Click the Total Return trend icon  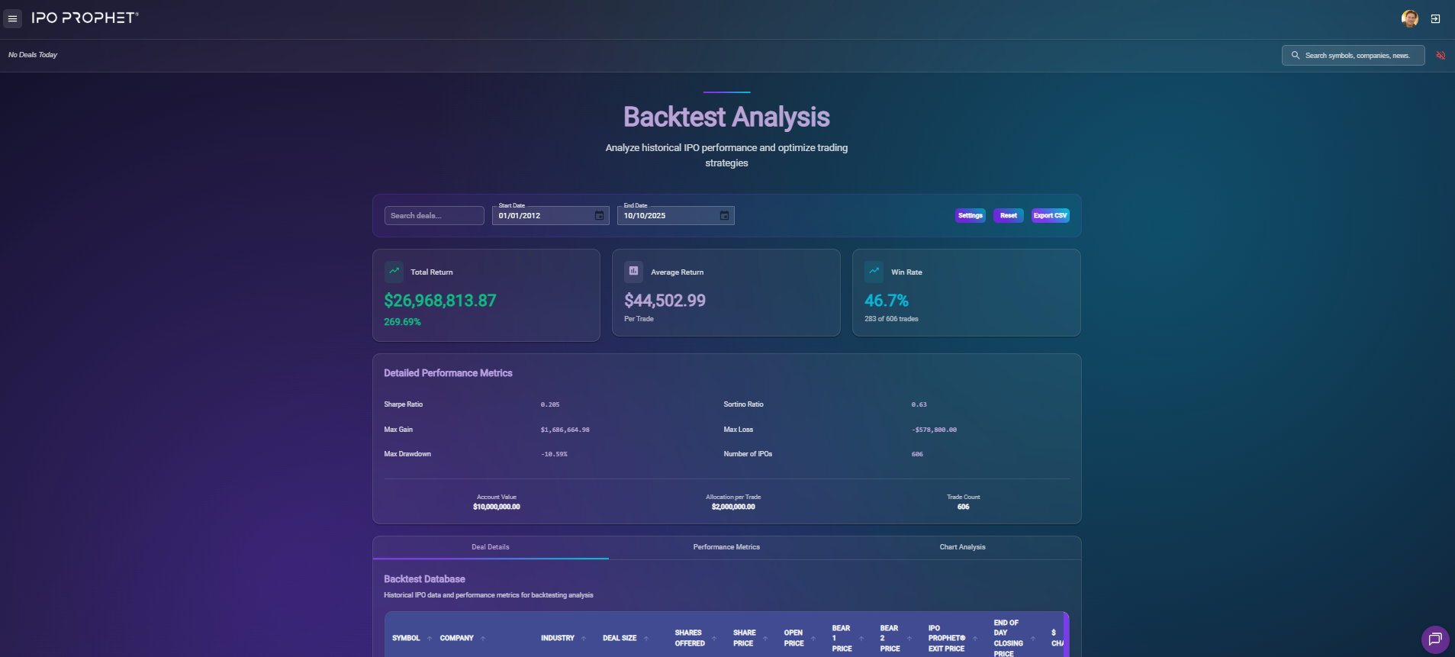click(x=394, y=272)
